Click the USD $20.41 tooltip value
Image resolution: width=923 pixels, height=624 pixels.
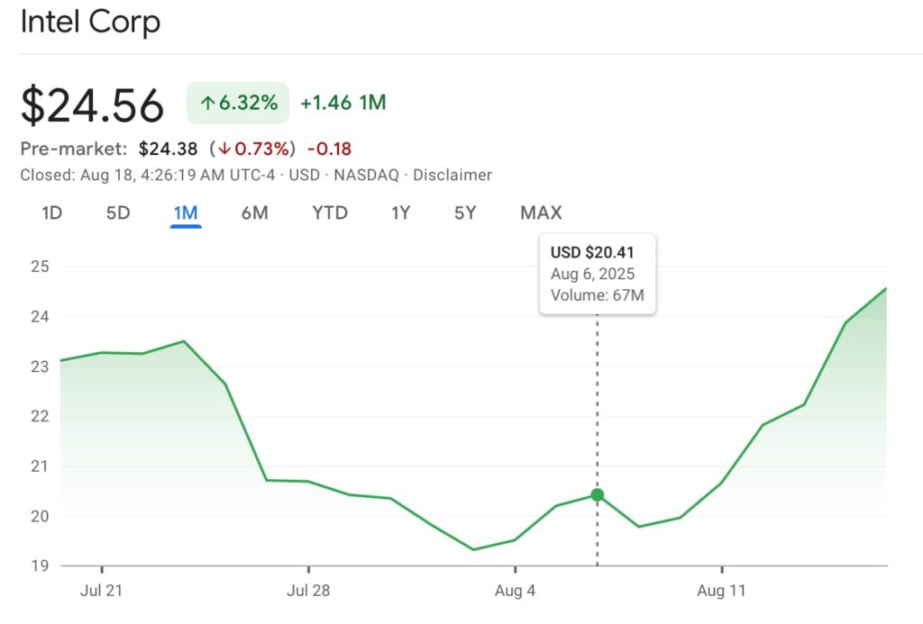[592, 252]
